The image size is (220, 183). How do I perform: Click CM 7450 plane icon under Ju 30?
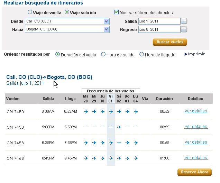click(x=102, y=112)
